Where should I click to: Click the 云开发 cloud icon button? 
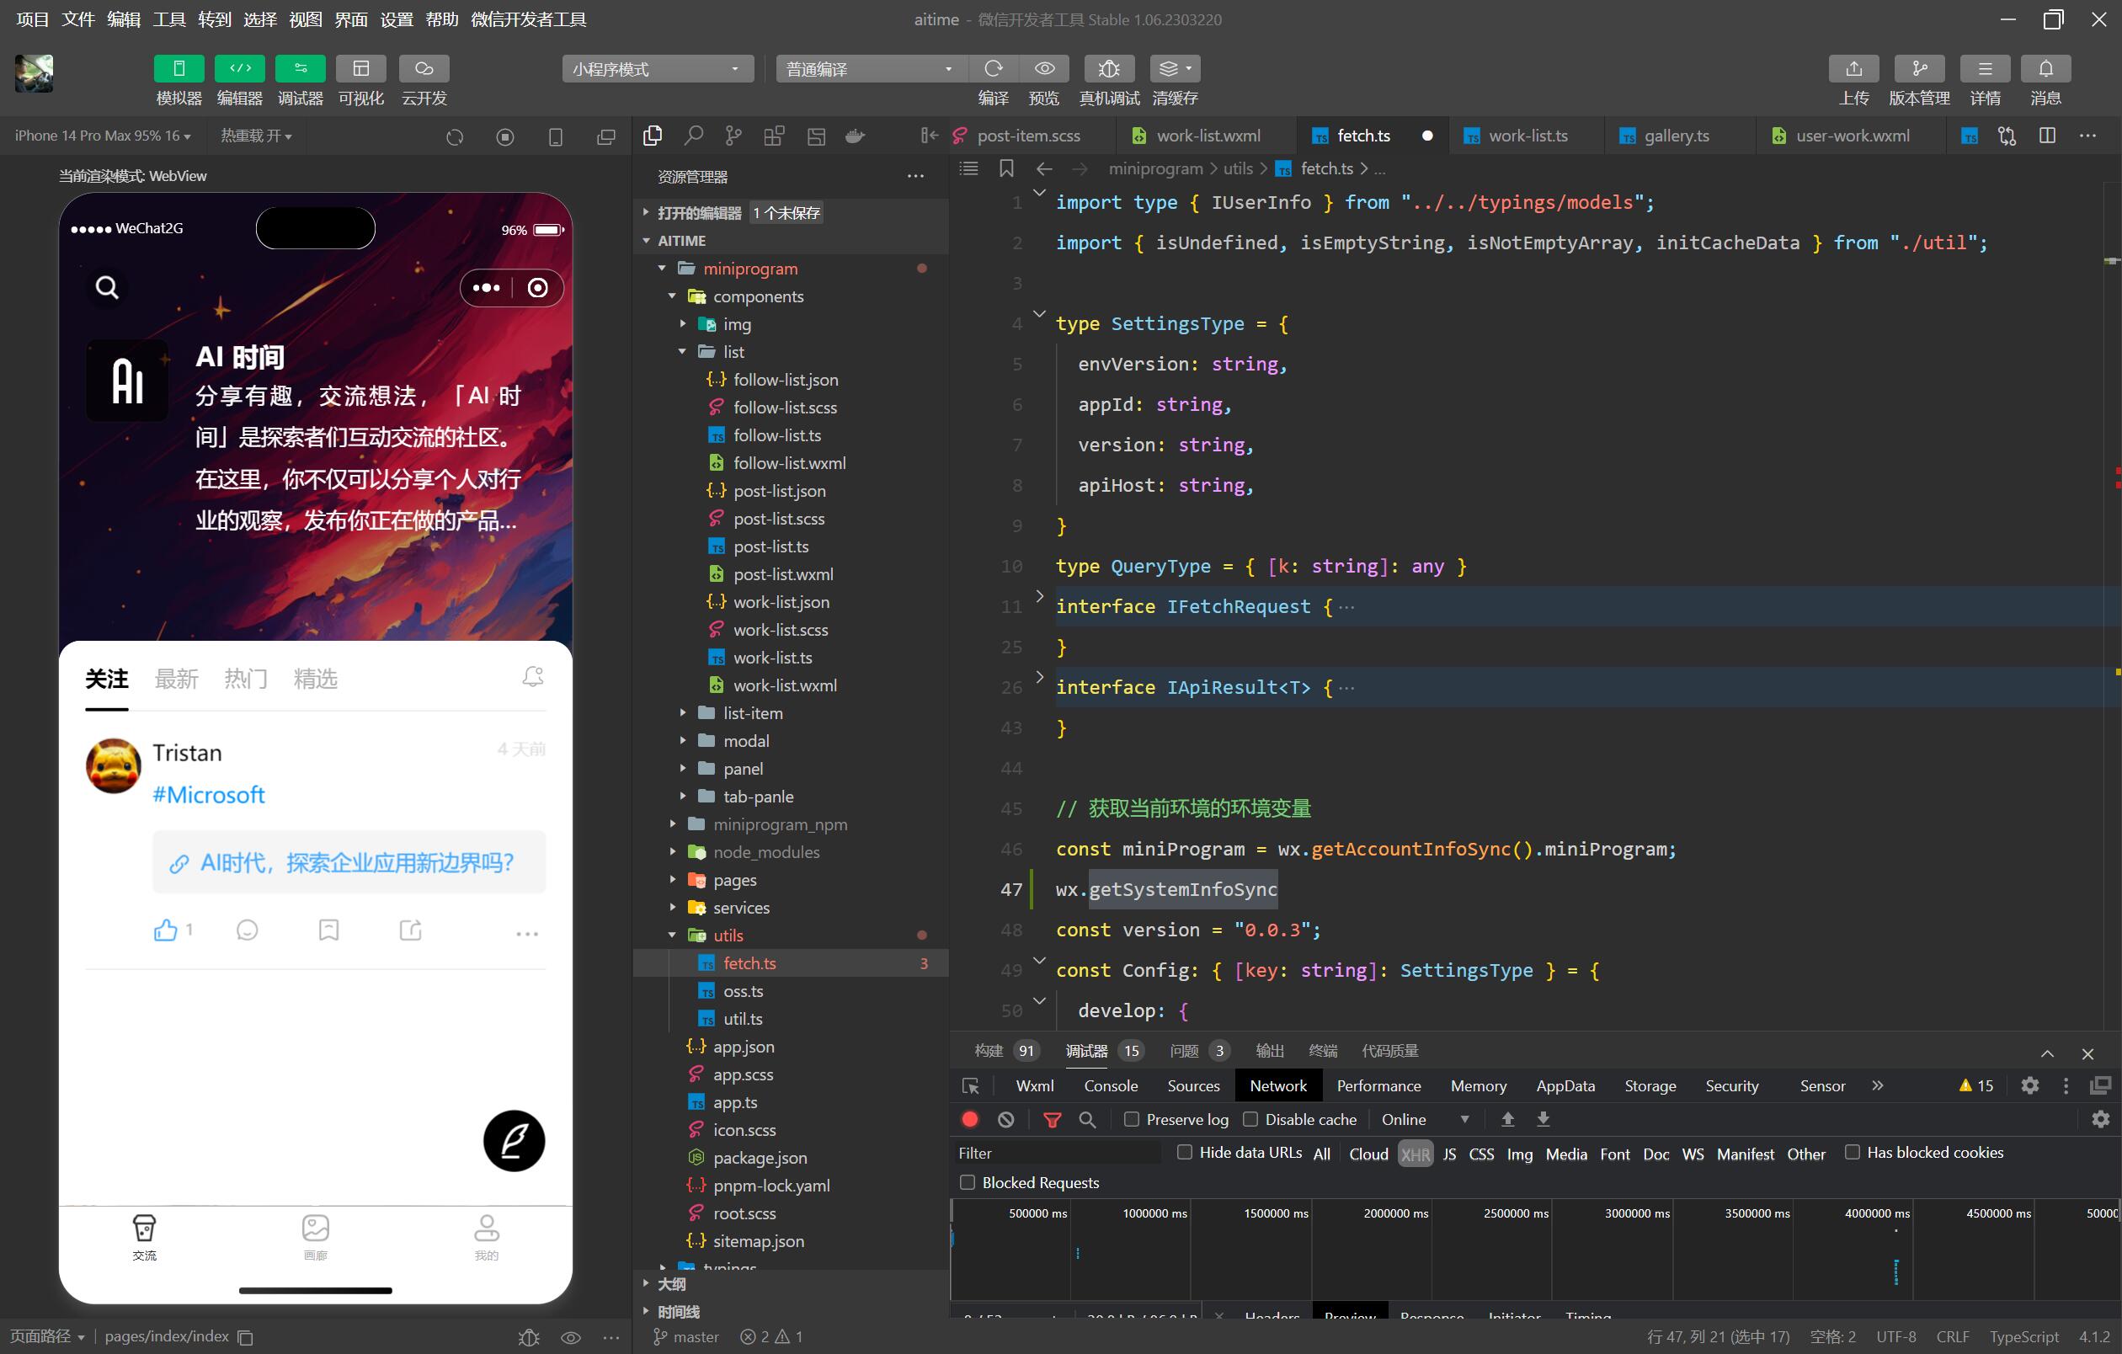(x=424, y=69)
